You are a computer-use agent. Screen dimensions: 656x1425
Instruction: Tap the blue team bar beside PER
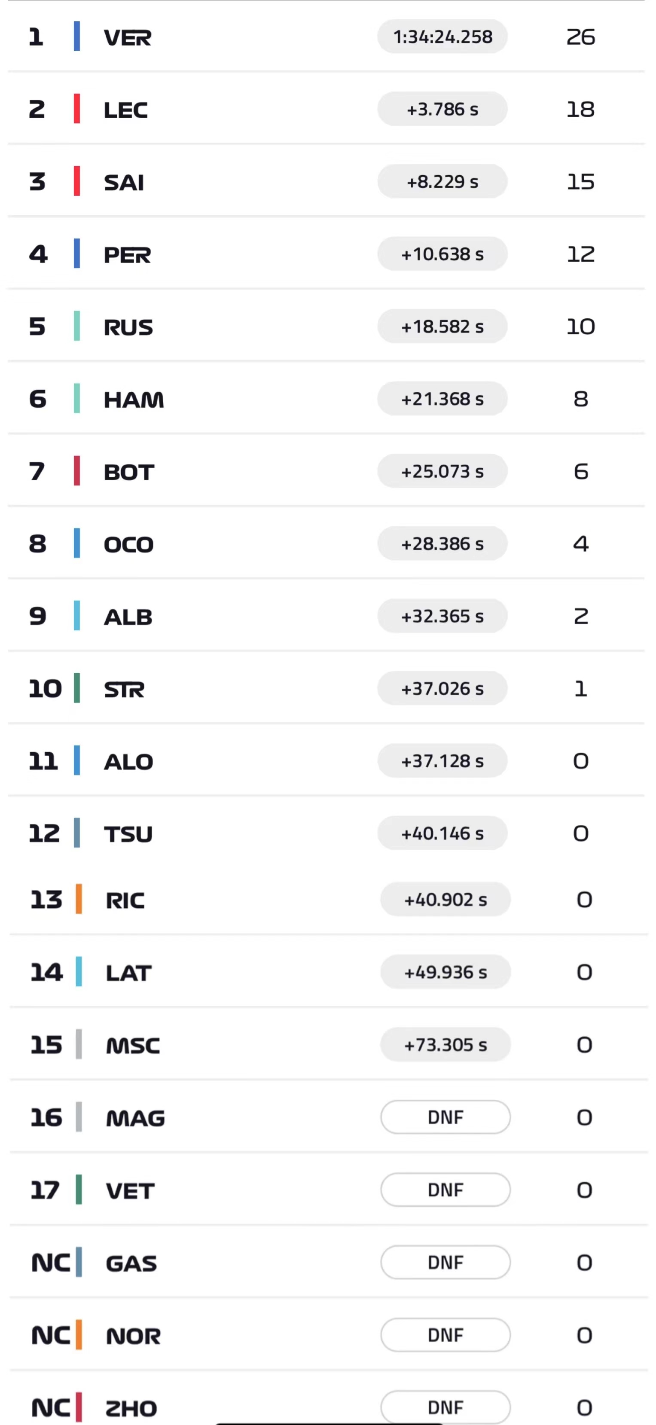tap(77, 254)
